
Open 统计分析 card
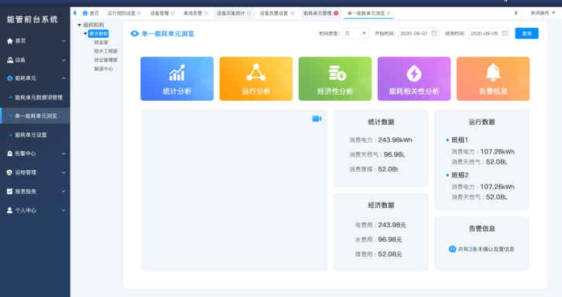[176, 78]
